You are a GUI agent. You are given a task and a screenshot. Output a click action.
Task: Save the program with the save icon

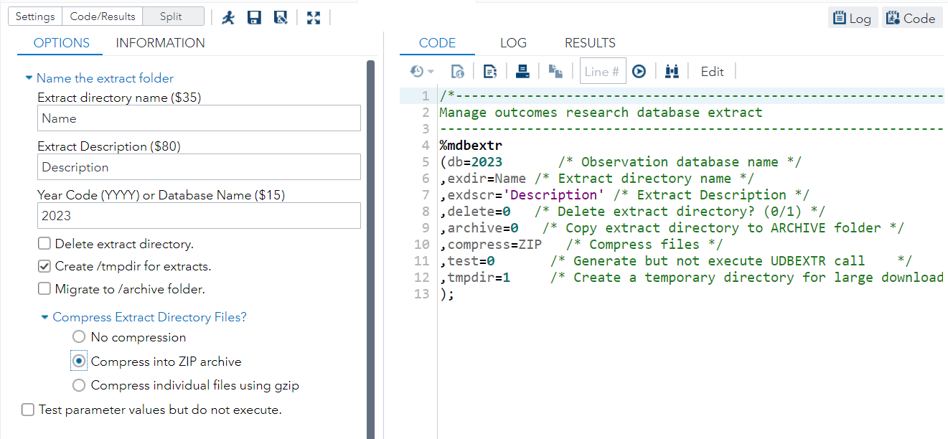[x=254, y=17]
